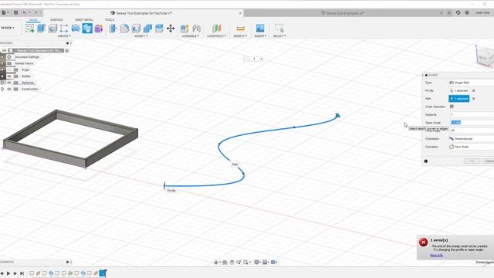The image size is (494, 278).
Task: Switch to the Surface tab
Action: 56,20
